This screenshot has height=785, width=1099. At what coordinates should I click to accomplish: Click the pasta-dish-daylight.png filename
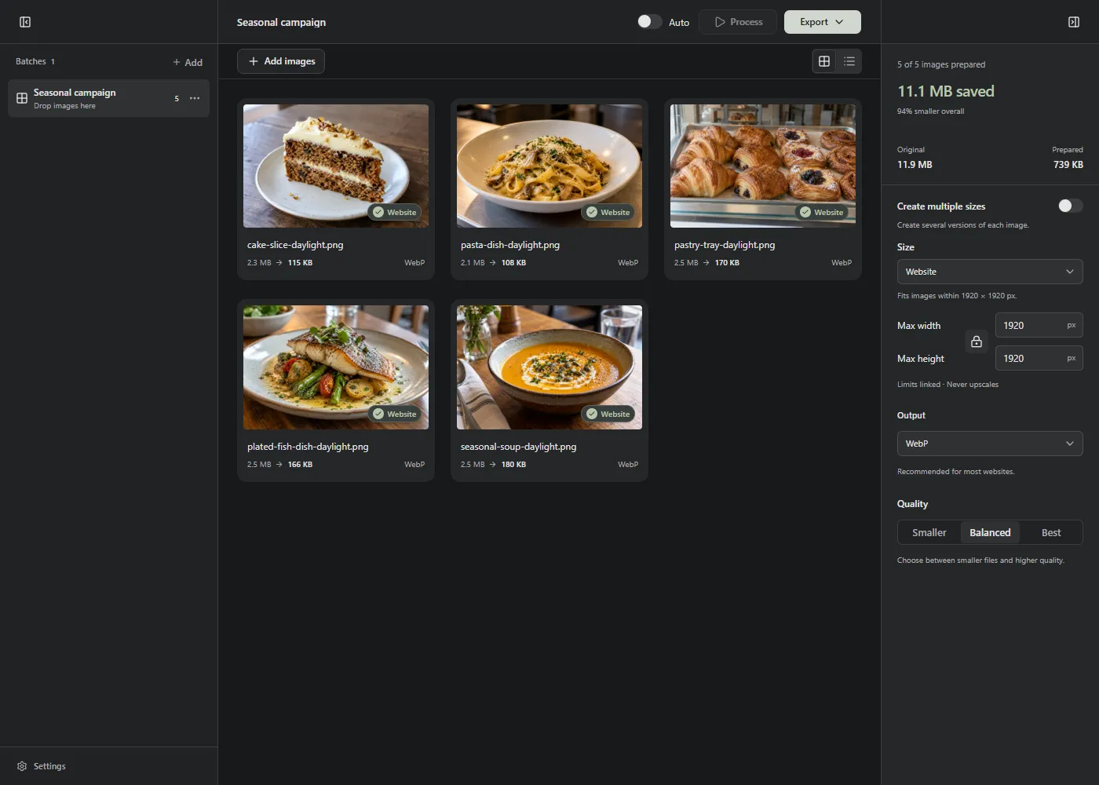point(510,245)
